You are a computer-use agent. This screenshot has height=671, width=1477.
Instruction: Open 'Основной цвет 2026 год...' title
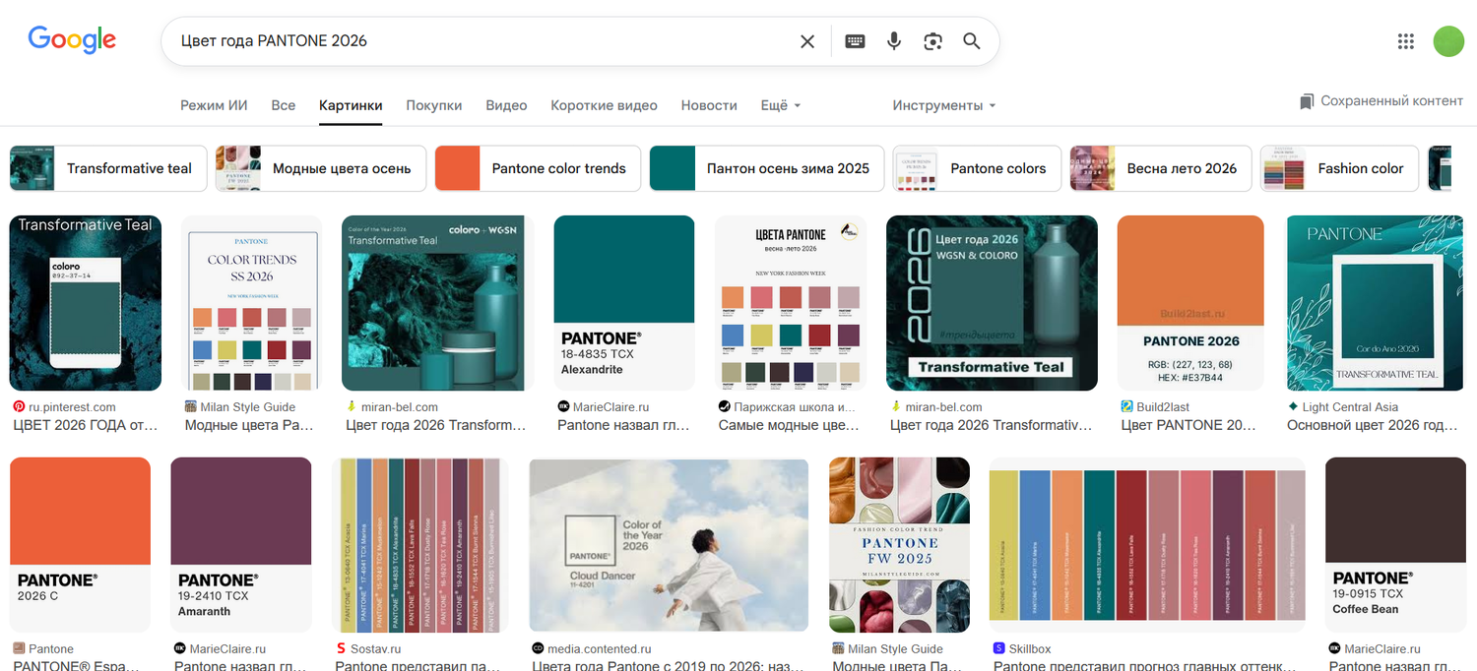point(1373,425)
